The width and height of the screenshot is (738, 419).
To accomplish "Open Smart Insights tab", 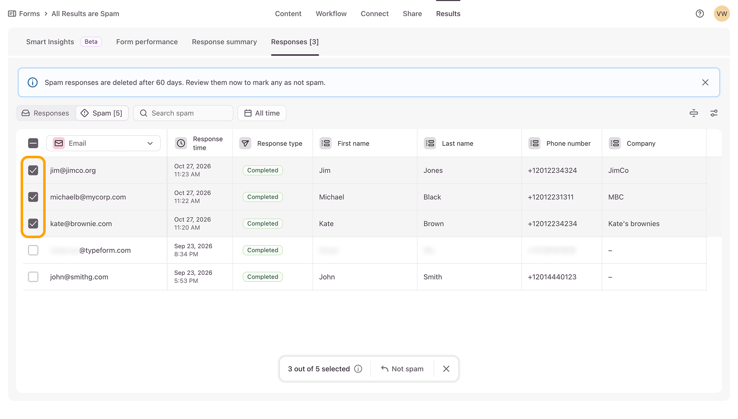I will (x=50, y=42).
